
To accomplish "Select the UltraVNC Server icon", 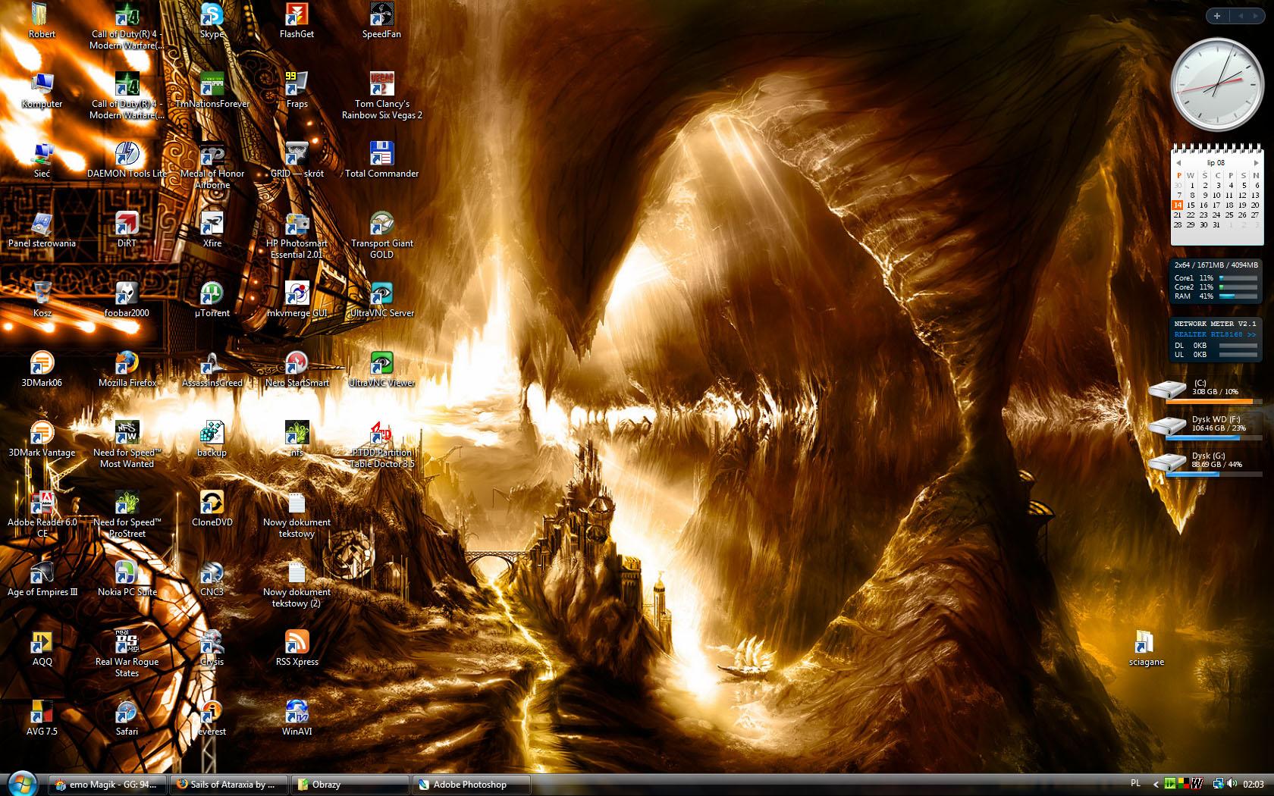I will [381, 300].
